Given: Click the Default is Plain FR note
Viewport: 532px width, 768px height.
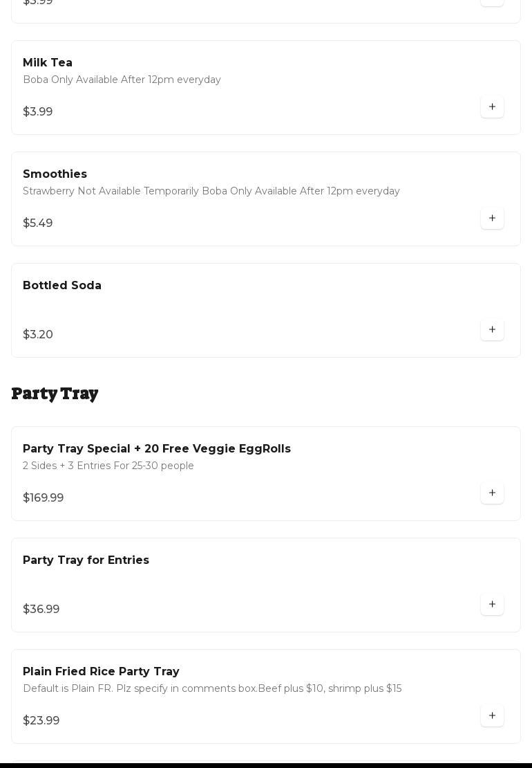Looking at the screenshot, I should (x=212, y=689).
